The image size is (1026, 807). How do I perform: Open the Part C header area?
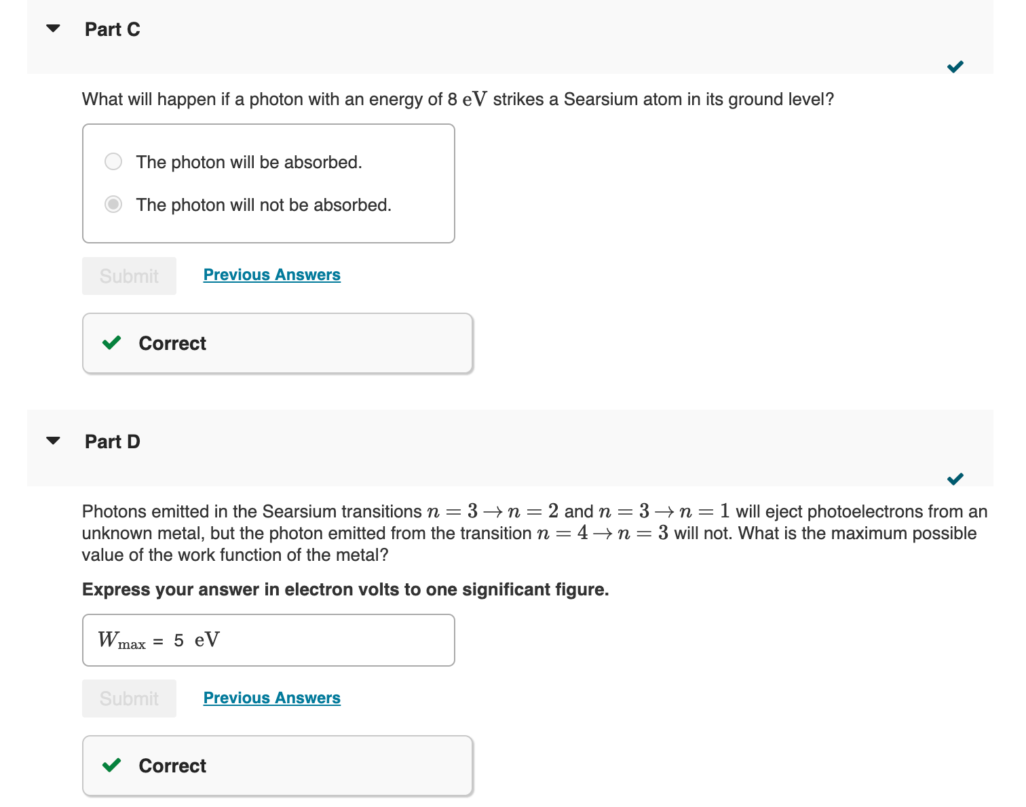coord(112,29)
